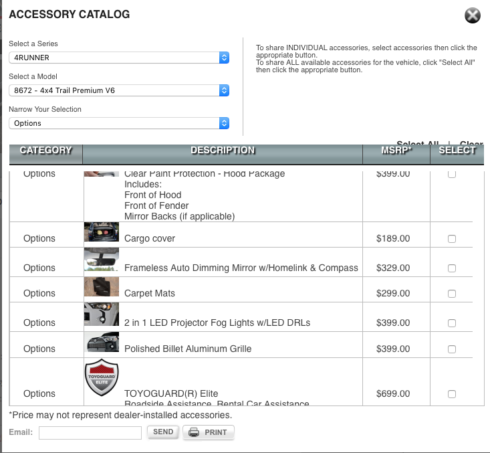This screenshot has height=453, width=490.
Task: Open the Narrow Your Selection dropdown
Action: (119, 123)
